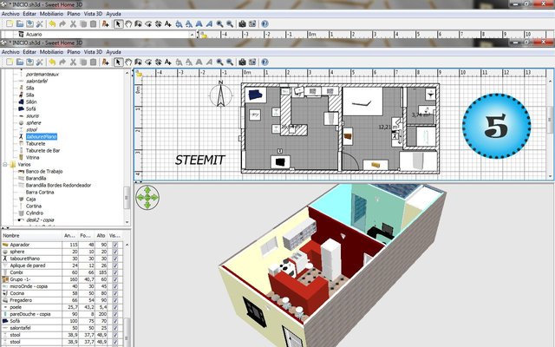This screenshot has height=347, width=555.
Task: Open Mobiliario menu in front window
Action: [x=52, y=52]
